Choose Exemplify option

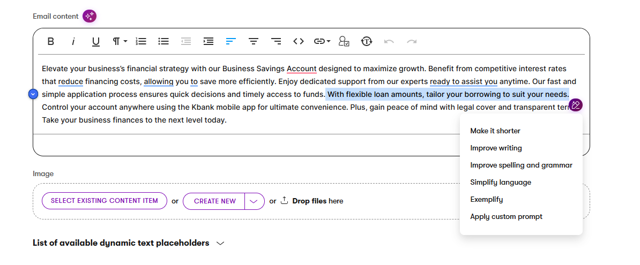pos(487,199)
